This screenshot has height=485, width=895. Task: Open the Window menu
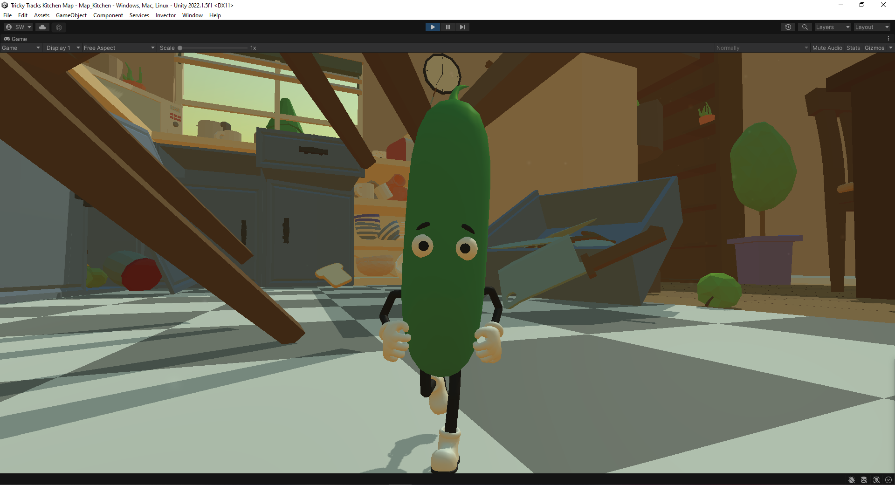(193, 15)
